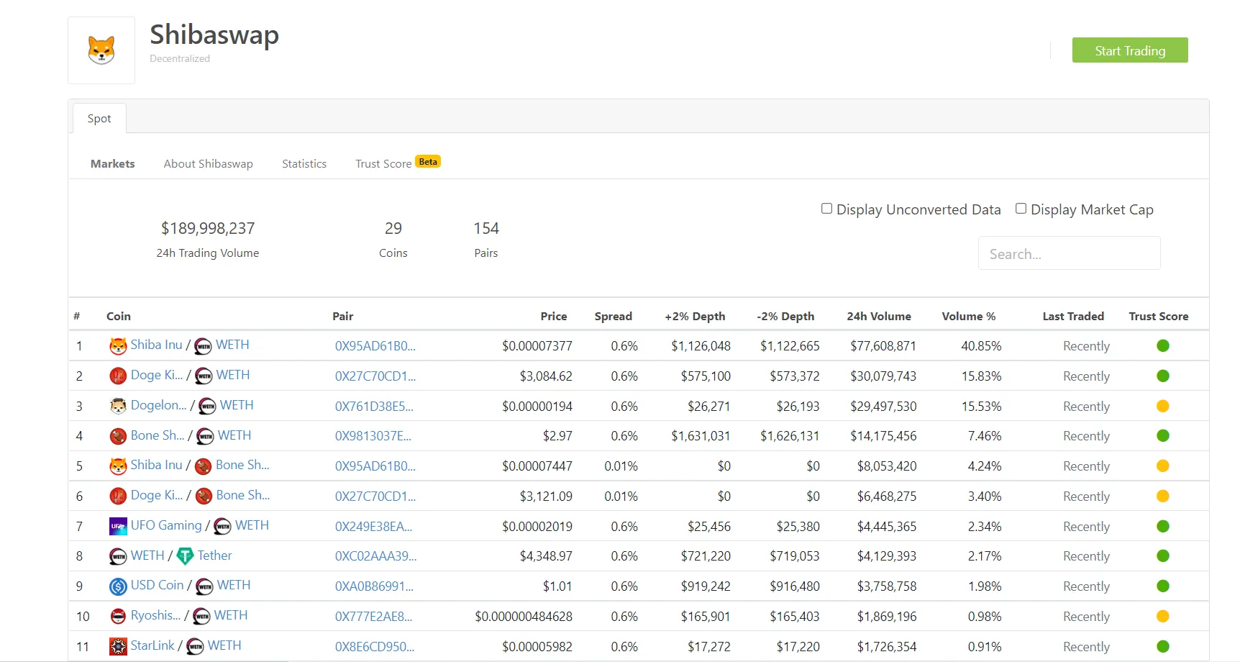Image resolution: width=1240 pixels, height=662 pixels.
Task: Click UFO Gaming coin icon
Action: 118,527
